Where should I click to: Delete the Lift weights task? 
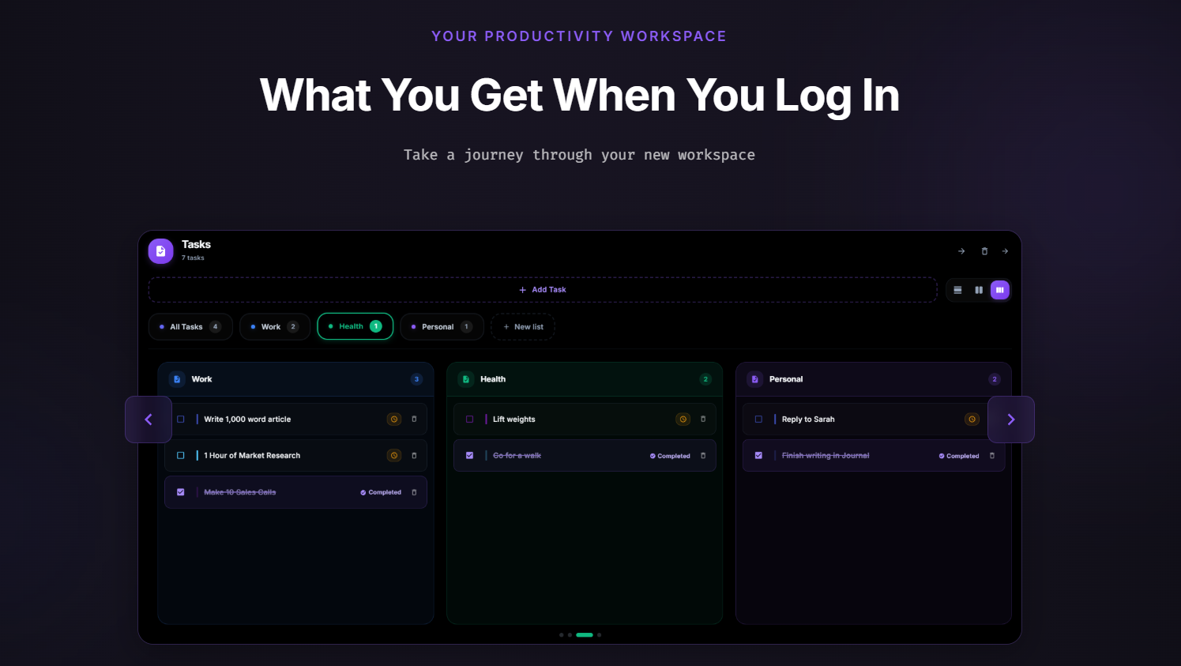(703, 420)
